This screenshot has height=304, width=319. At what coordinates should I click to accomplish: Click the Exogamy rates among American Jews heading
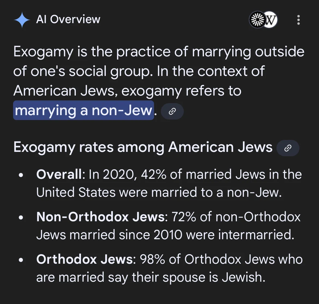[143, 147]
